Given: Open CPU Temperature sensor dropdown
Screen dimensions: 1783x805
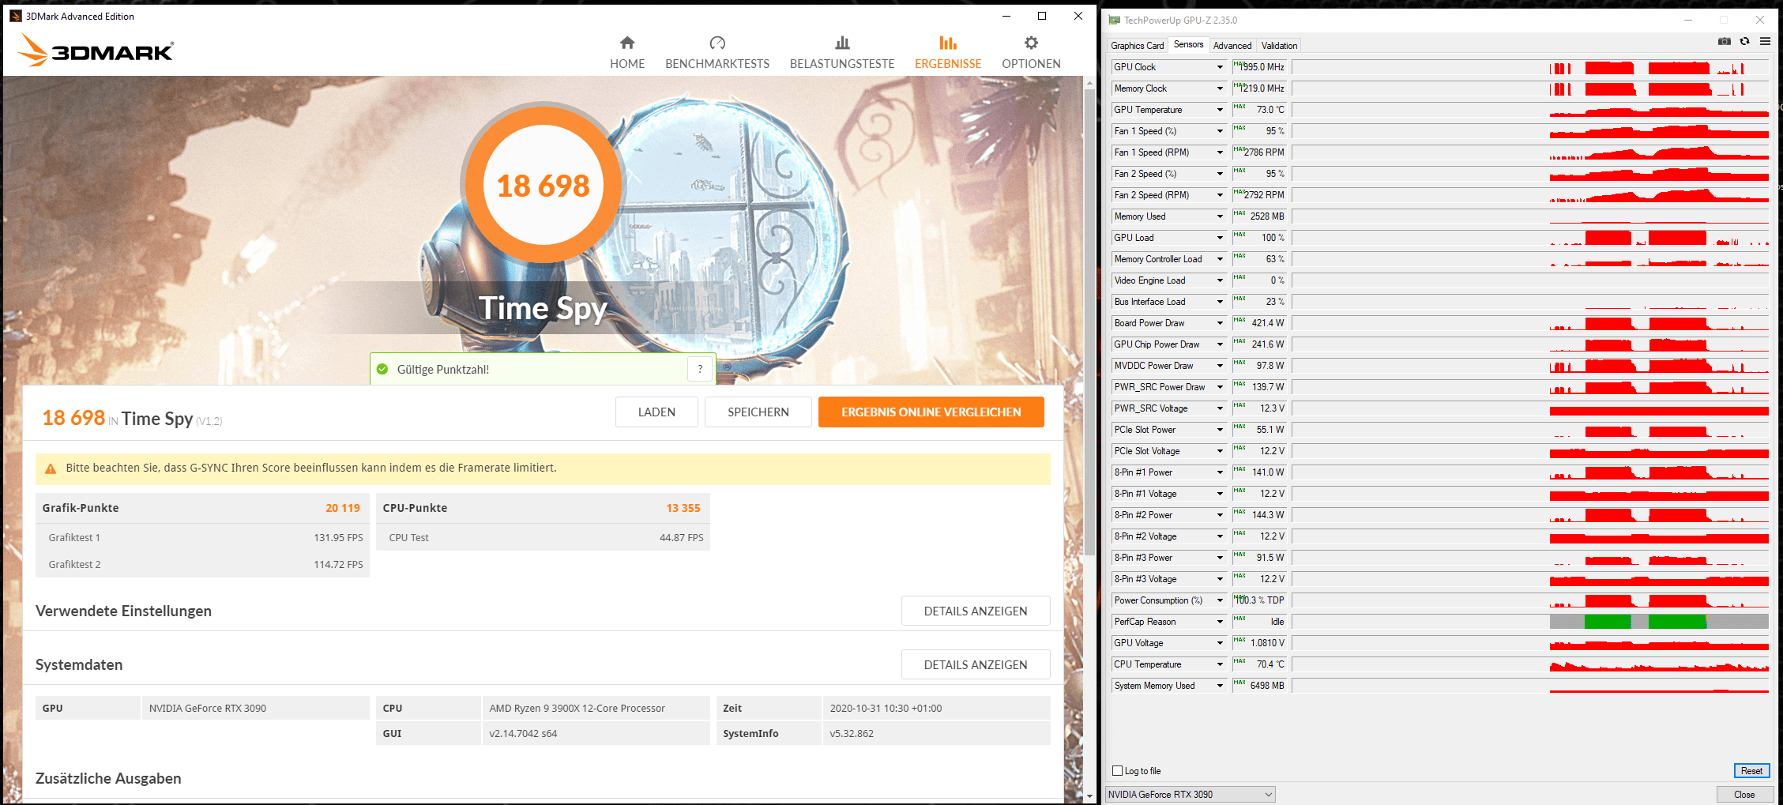Looking at the screenshot, I should pos(1220,664).
